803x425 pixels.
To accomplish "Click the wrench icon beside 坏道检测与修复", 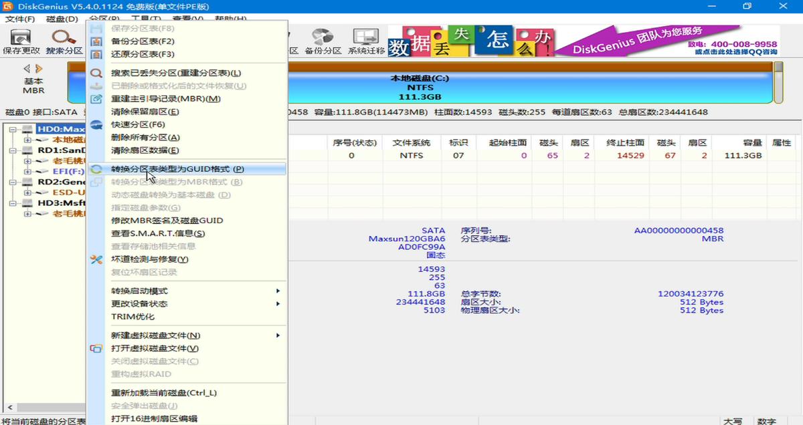I will tap(96, 259).
